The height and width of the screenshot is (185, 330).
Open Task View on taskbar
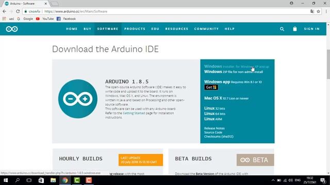(29, 180)
